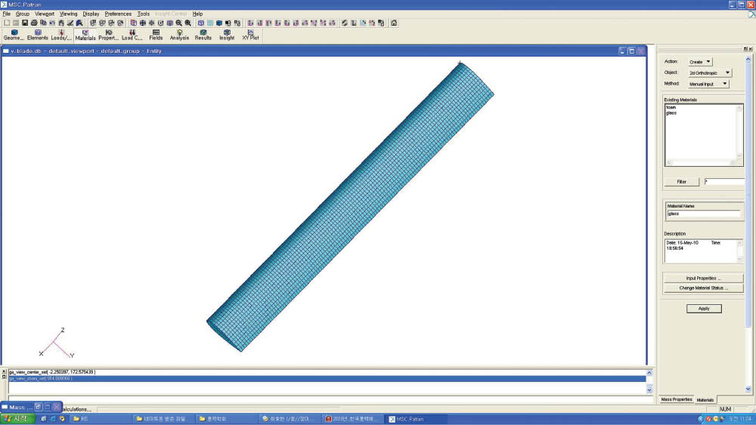Select foam in Existing Materials list
756x425 pixels.
point(671,107)
